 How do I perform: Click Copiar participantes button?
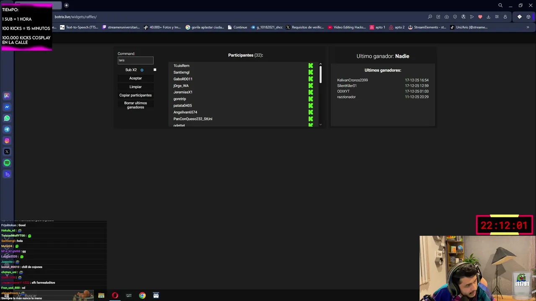(136, 95)
